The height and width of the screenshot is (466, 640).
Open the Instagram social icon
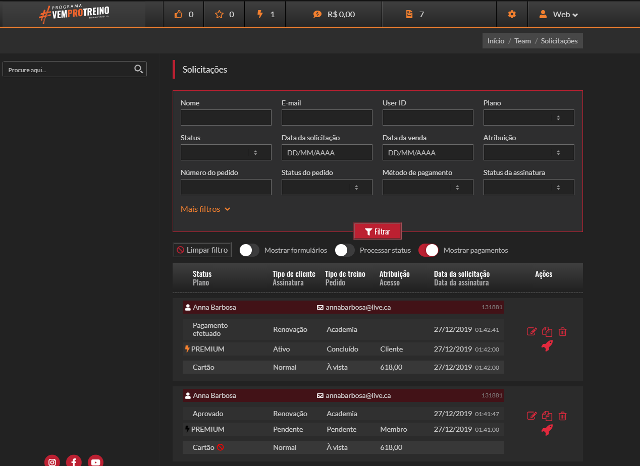click(52, 461)
